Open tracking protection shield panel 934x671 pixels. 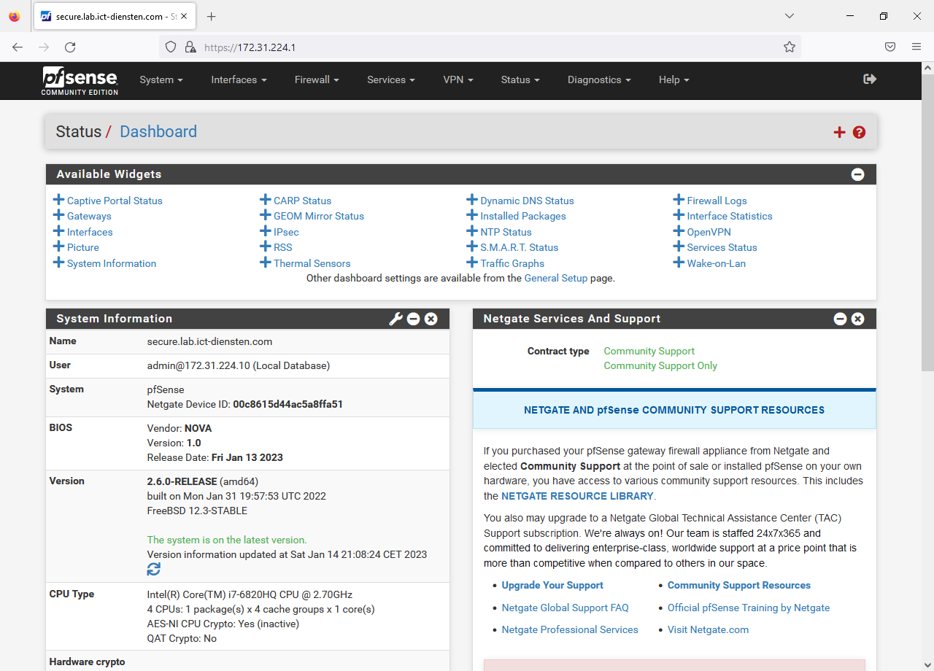pyautogui.click(x=171, y=47)
